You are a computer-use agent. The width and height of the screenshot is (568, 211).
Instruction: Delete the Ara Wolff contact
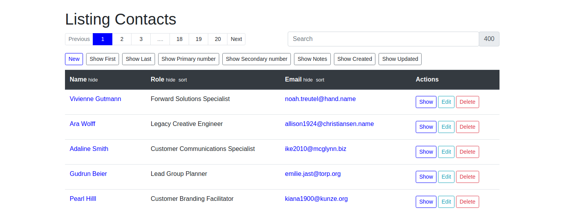coord(467,127)
